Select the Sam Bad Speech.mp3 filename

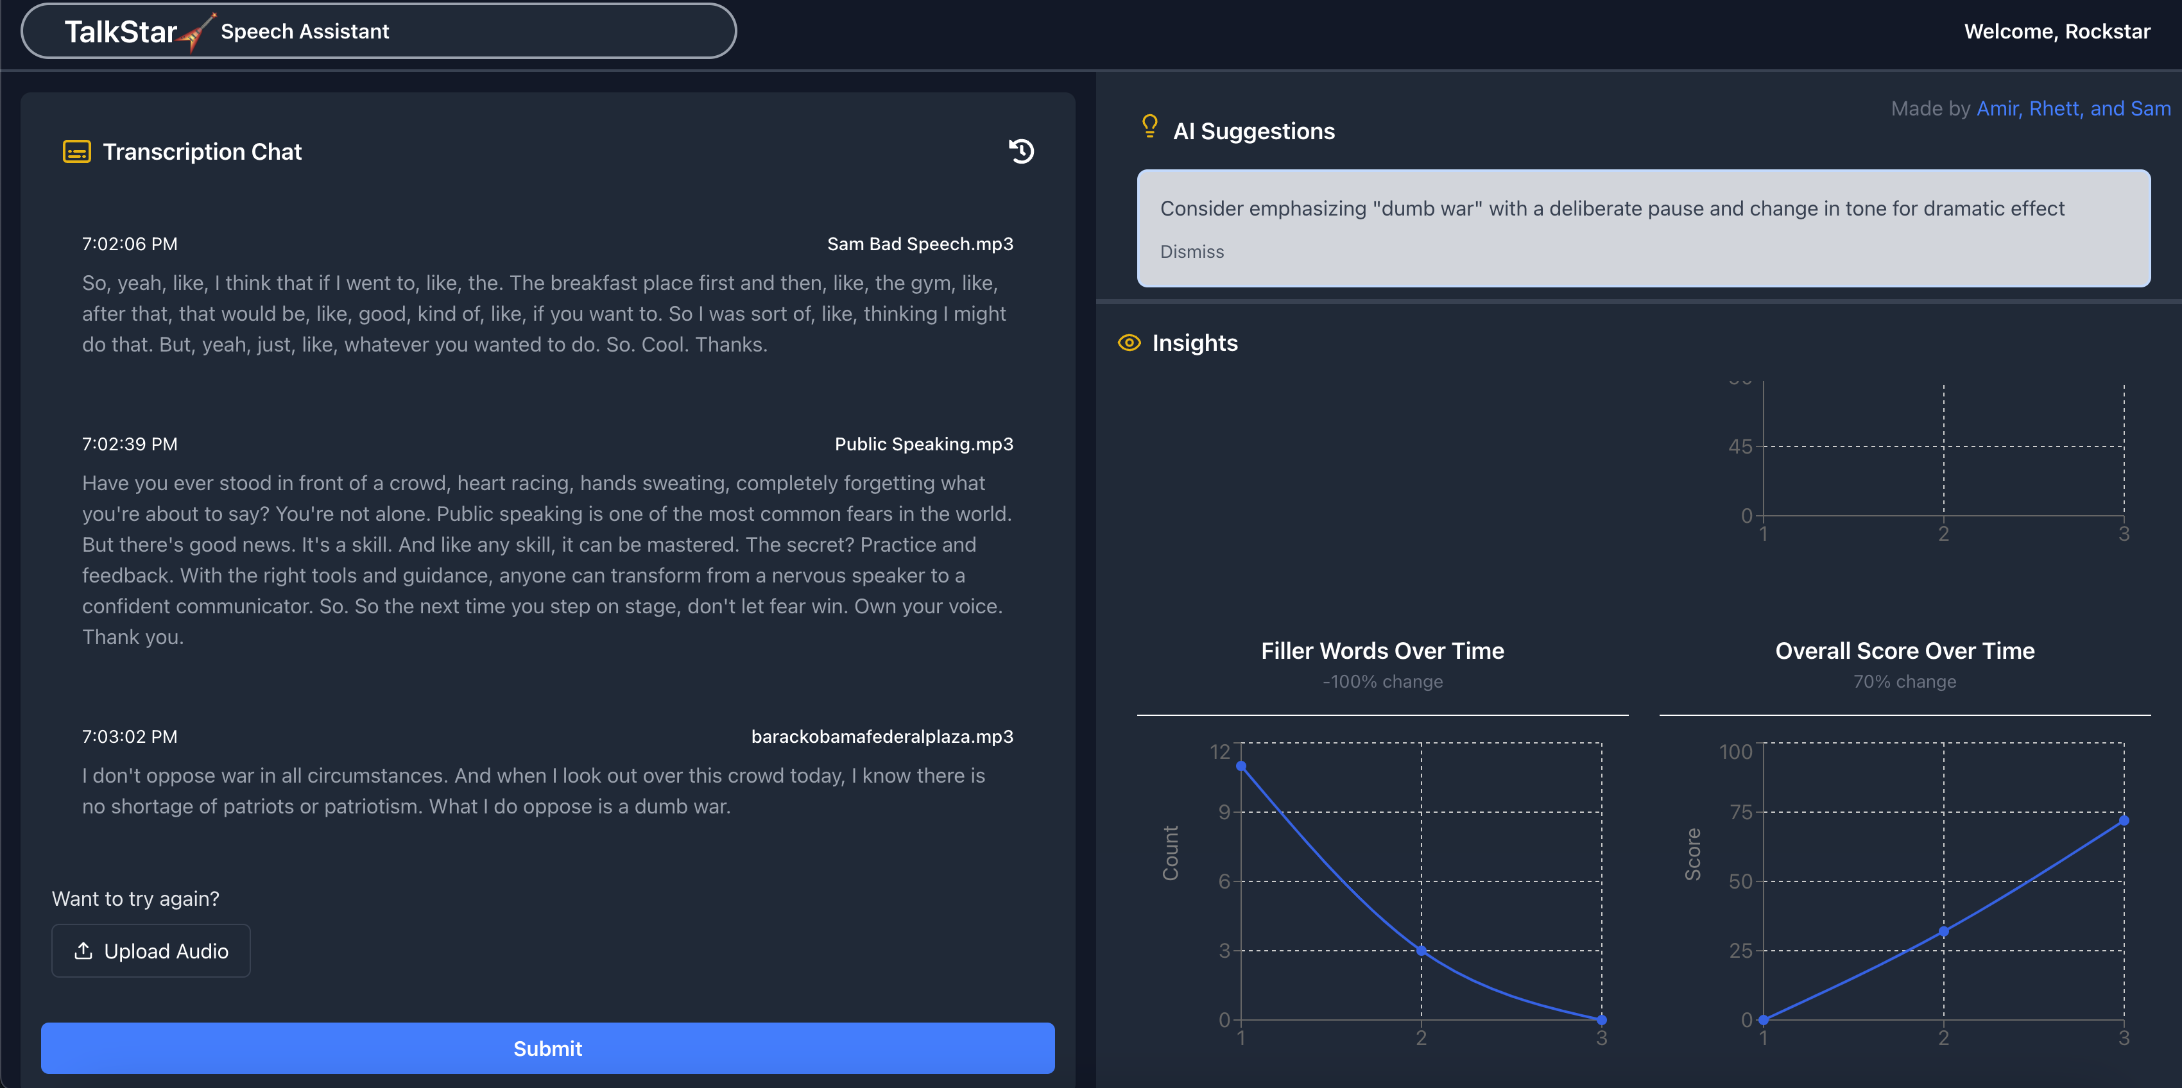coord(919,244)
